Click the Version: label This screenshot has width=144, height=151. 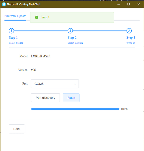point(23,70)
